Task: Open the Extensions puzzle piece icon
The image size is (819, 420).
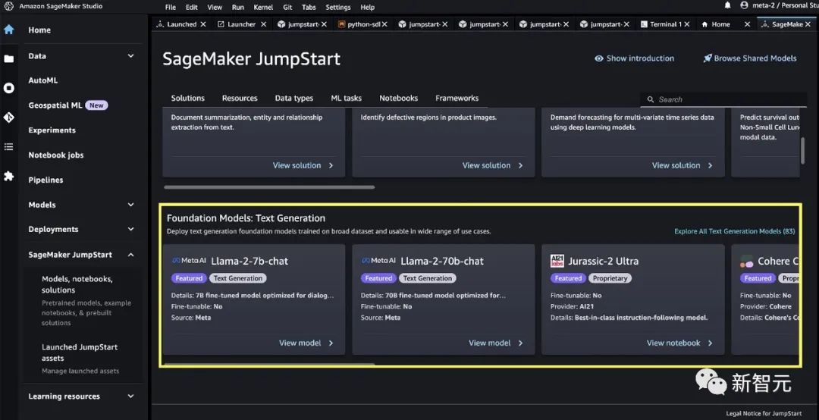Action: point(9,176)
